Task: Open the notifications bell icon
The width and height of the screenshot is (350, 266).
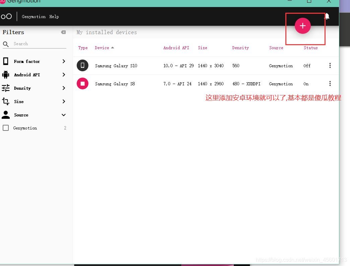Action: pyautogui.click(x=327, y=16)
